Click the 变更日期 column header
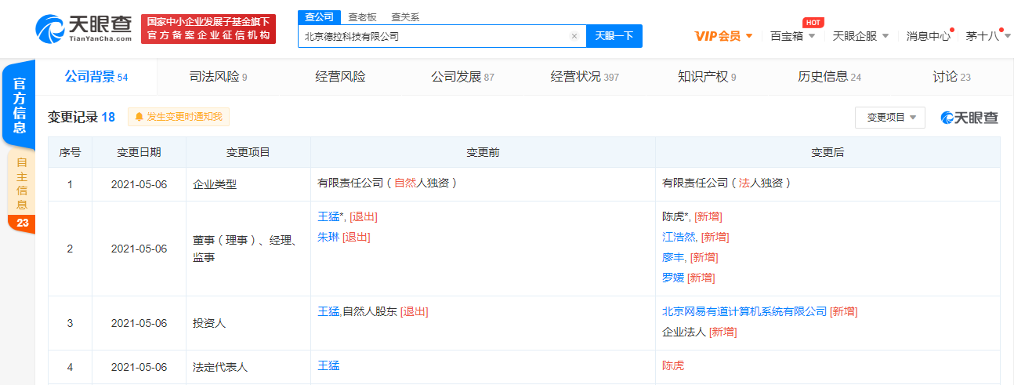1014x385 pixels. pyautogui.click(x=139, y=153)
